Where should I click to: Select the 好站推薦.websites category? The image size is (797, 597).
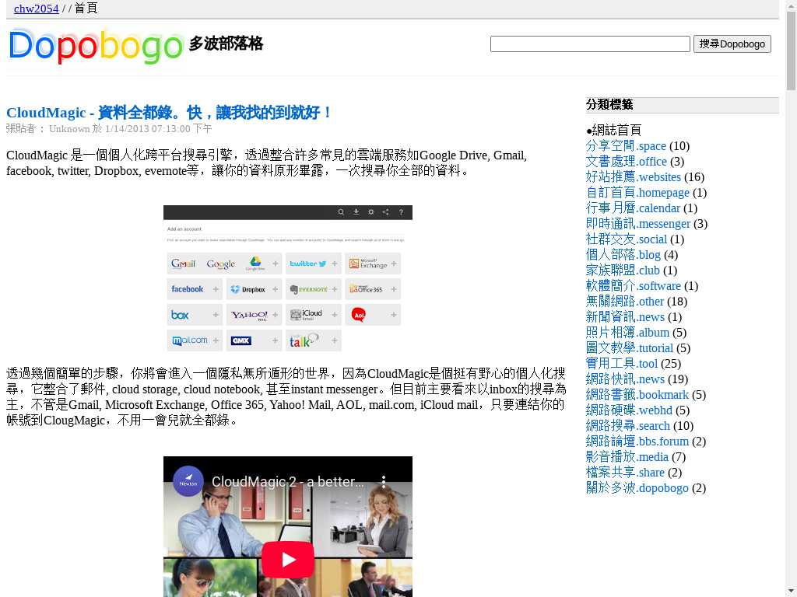tap(634, 176)
